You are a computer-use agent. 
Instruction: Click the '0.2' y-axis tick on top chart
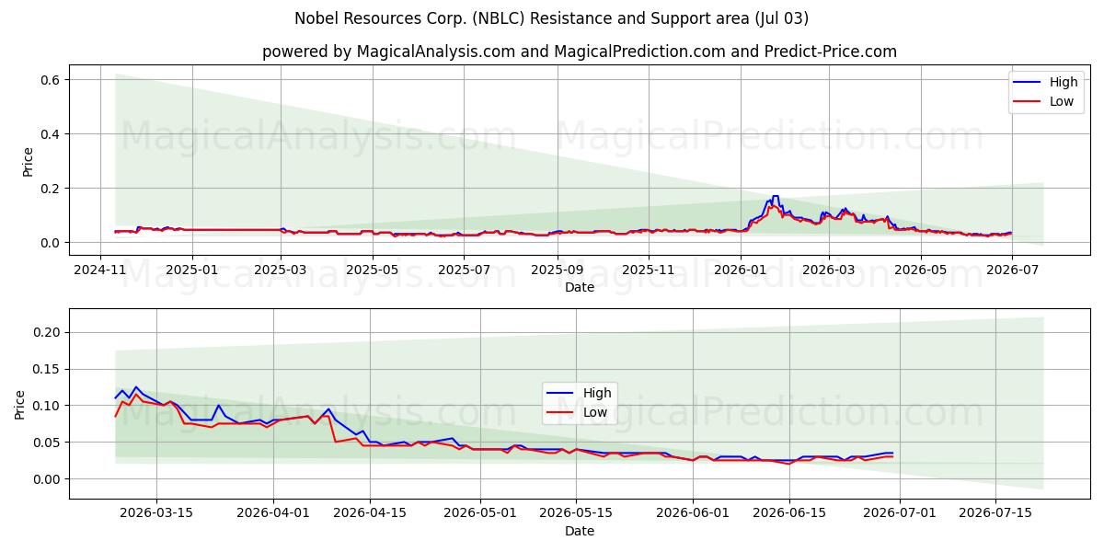(50, 189)
